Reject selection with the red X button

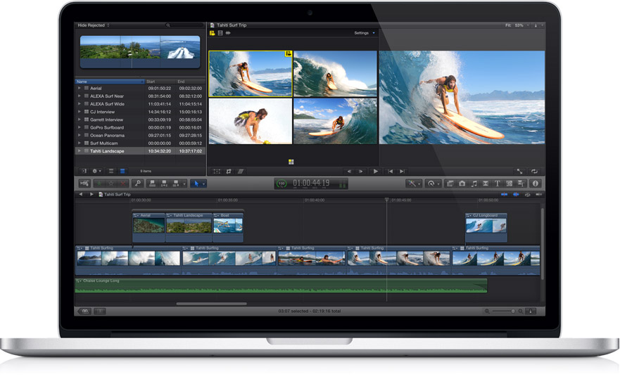click(123, 184)
